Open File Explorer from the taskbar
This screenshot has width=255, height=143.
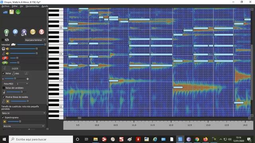[96, 139]
